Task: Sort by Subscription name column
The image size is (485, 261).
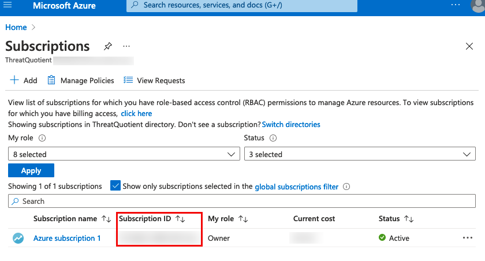Action: 72,219
